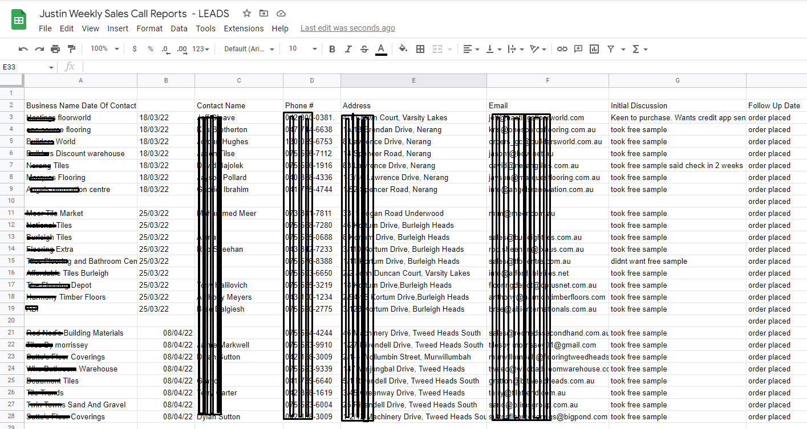Open the 123 more formats dropdown

[201, 49]
